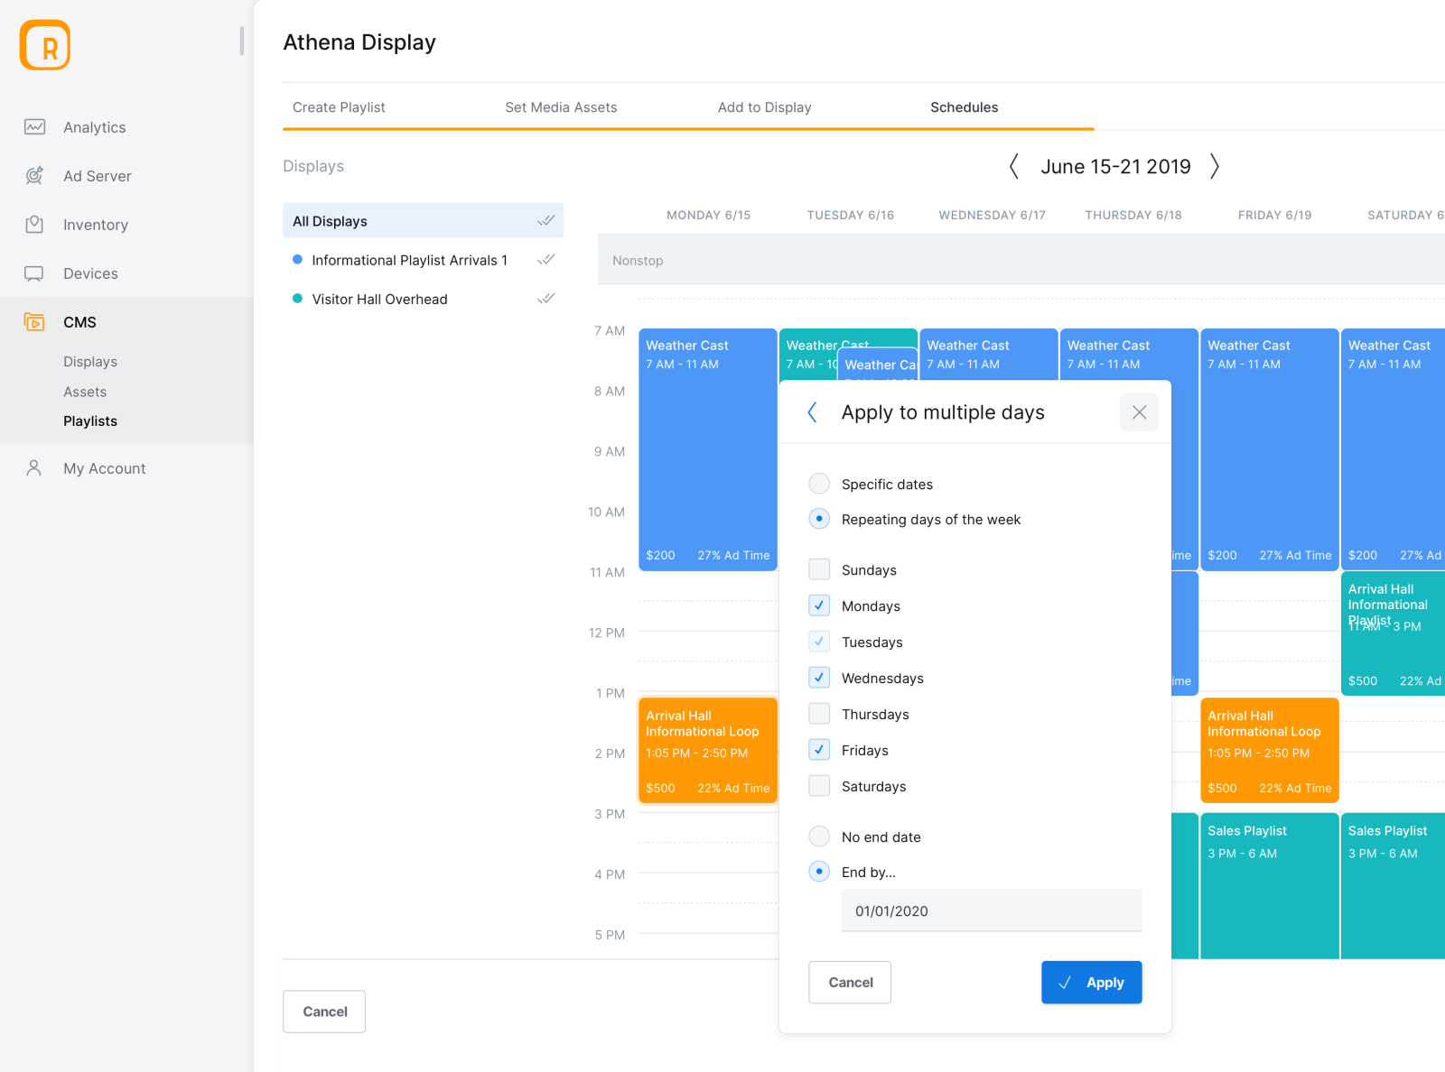Click Saturday's Arrival Hall Informational Playlist block
This screenshot has width=1445, height=1072.
[1393, 633]
